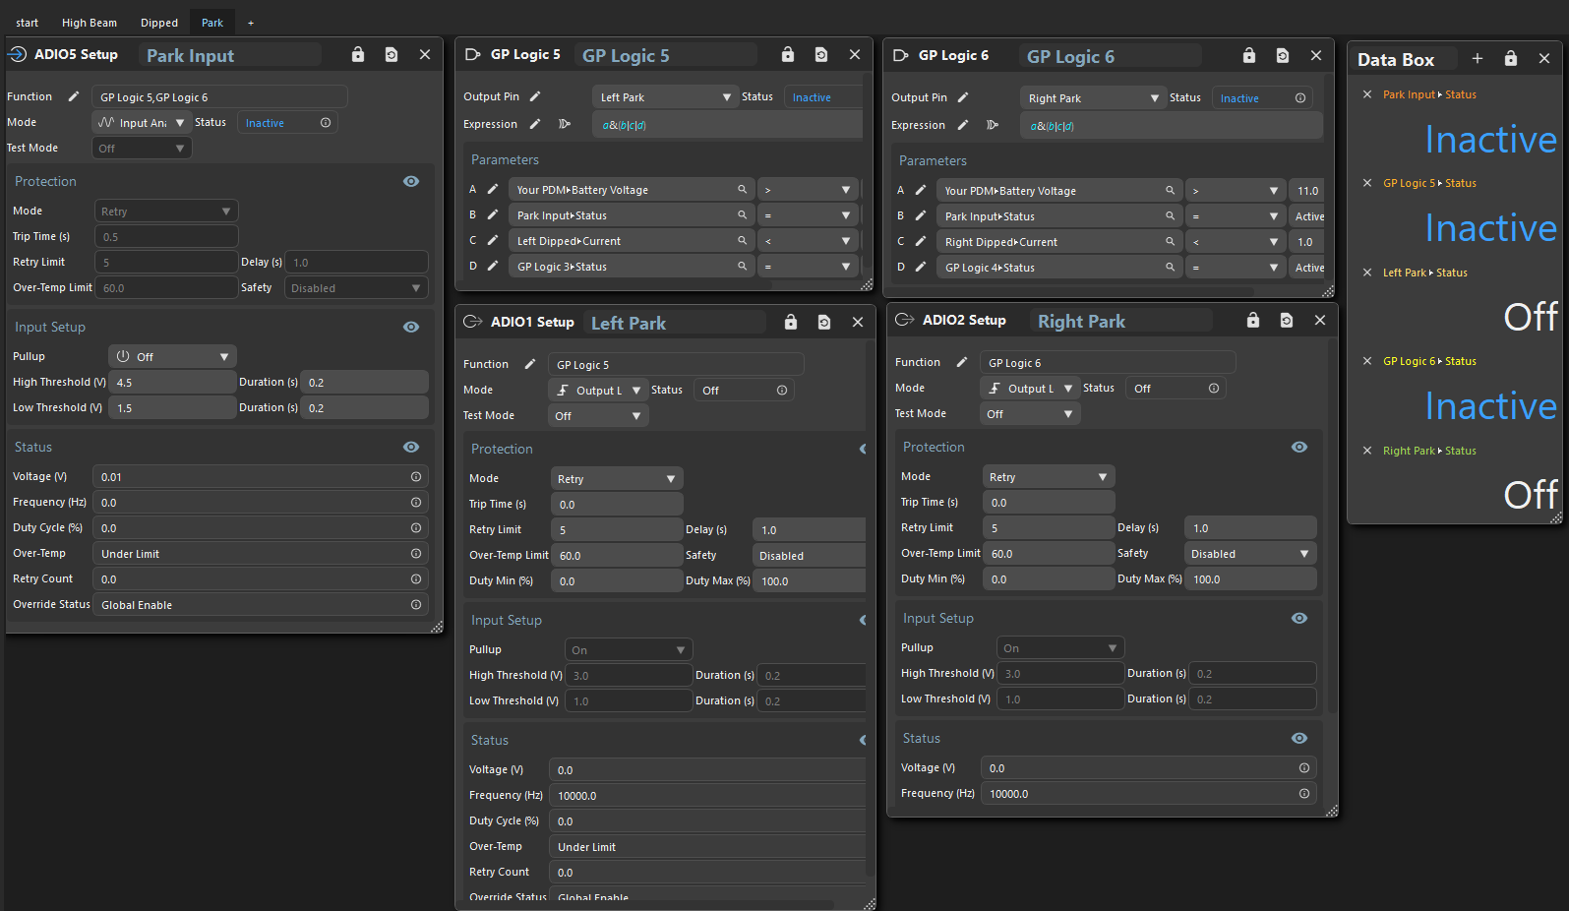Click the High Threshold field showing 4.5
Screen dimensions: 1569x911
(172, 383)
